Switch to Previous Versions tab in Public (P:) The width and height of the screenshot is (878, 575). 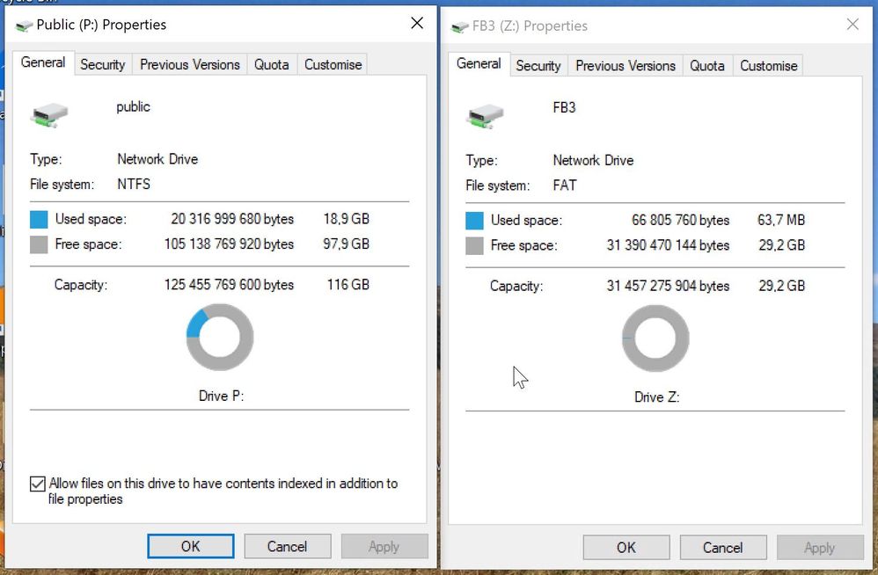pos(189,64)
